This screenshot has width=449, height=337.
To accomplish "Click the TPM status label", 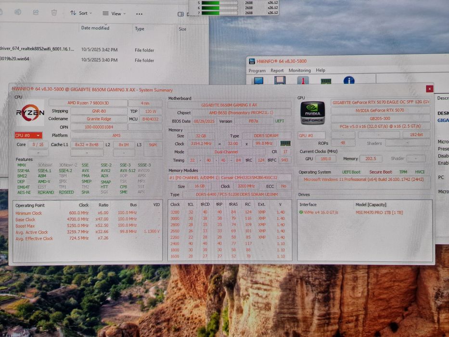I will (x=403, y=172).
